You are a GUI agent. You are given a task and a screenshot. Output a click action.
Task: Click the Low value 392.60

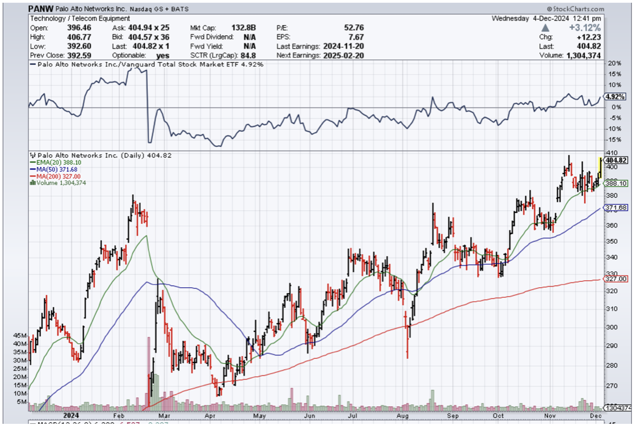pos(79,46)
